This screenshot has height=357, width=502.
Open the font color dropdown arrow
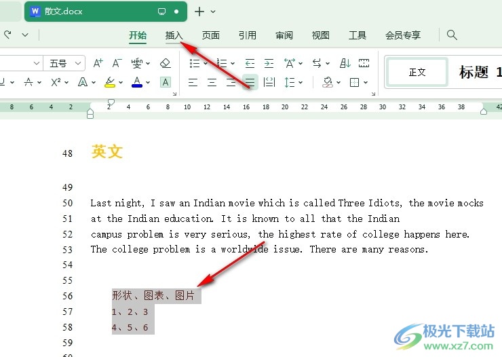tap(148, 83)
